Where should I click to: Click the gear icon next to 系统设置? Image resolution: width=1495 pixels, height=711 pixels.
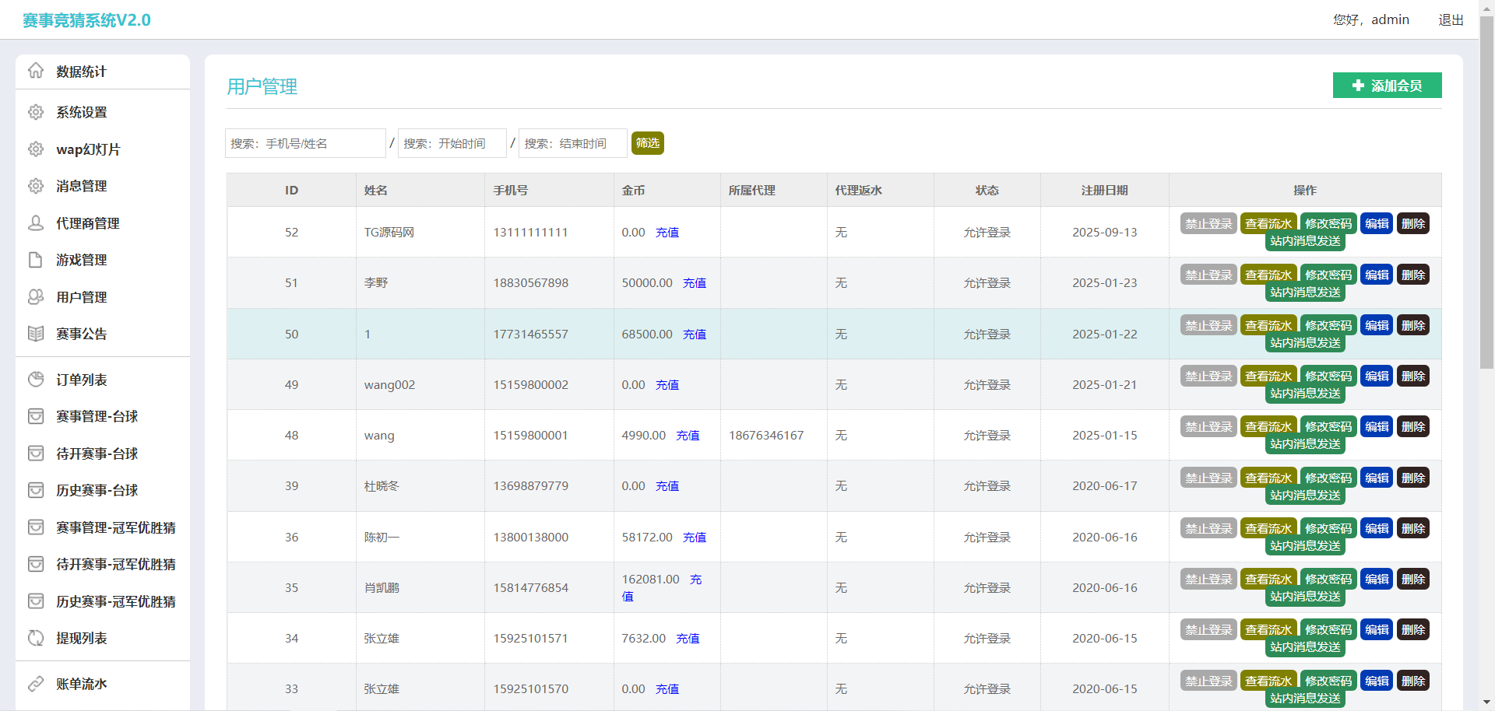[x=36, y=112]
